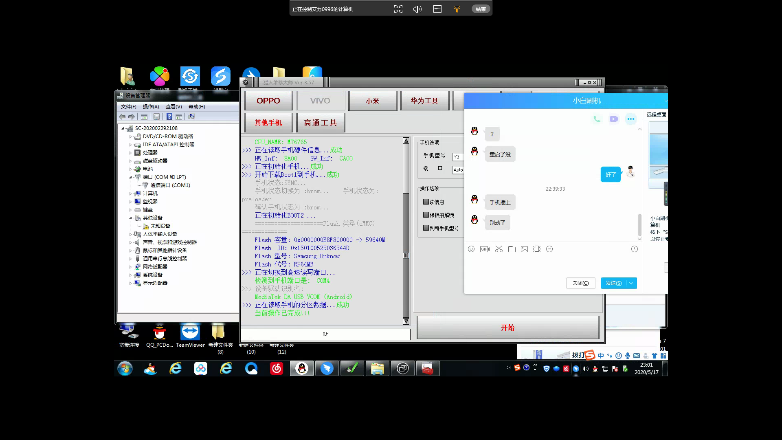This screenshot has width=782, height=440.
Task: Click the 开始 start button
Action: [x=508, y=328]
